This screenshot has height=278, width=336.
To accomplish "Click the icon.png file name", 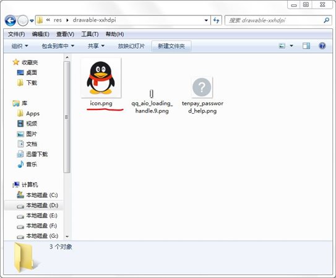I will click(x=101, y=103).
